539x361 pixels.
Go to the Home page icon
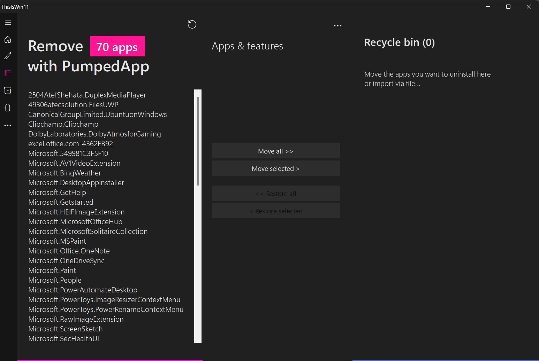click(x=8, y=39)
